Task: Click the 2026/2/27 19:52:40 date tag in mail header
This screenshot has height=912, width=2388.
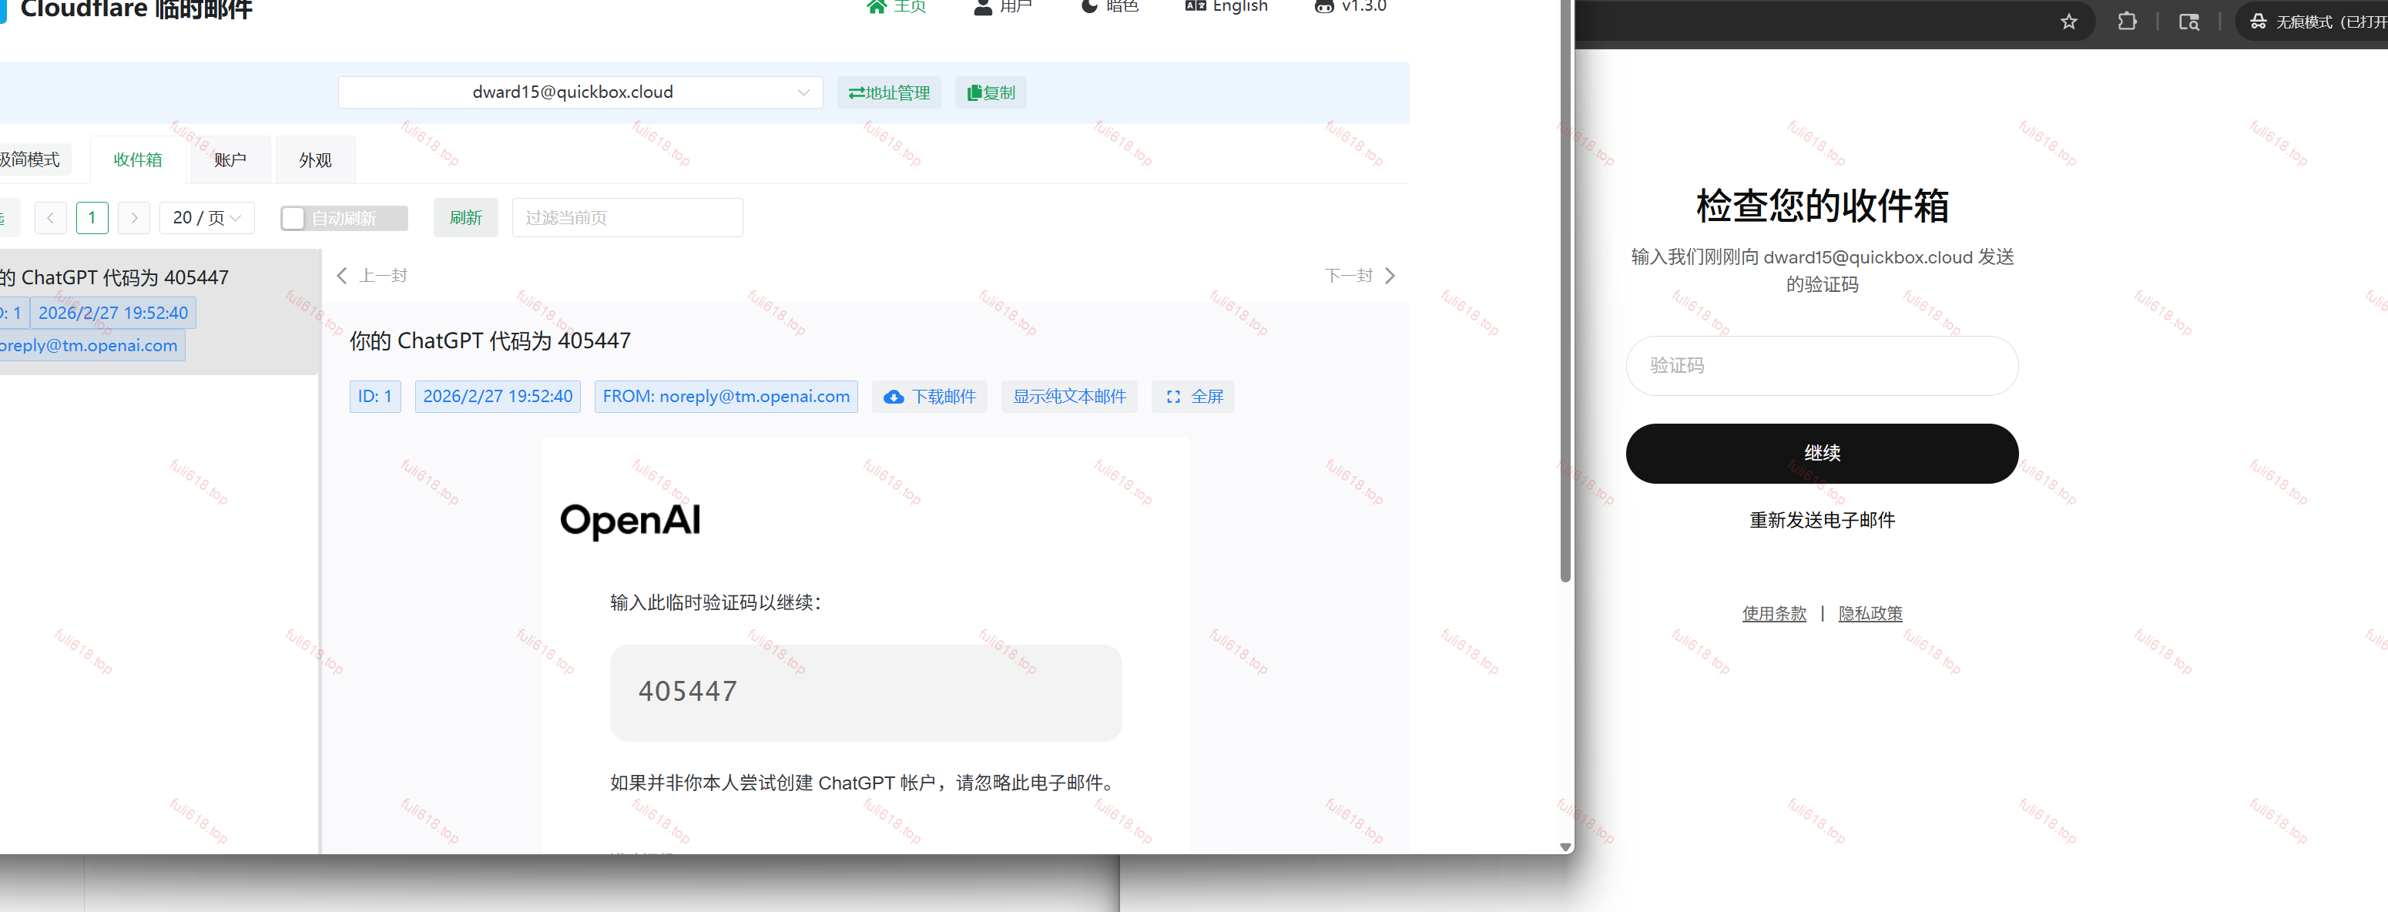Action: pyautogui.click(x=498, y=397)
